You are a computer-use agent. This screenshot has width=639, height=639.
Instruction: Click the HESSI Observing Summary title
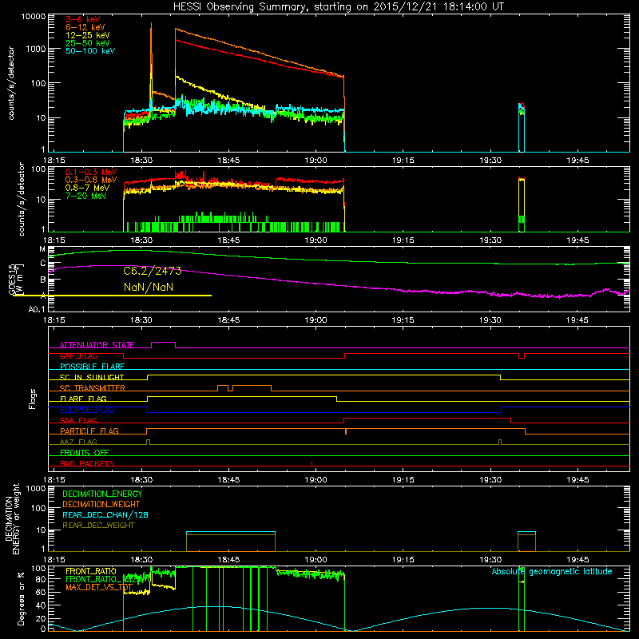(338, 6)
